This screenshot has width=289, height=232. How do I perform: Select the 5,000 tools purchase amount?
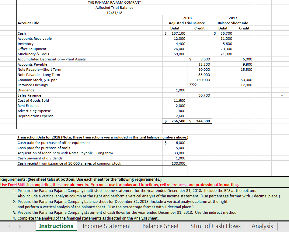(x=180, y=148)
